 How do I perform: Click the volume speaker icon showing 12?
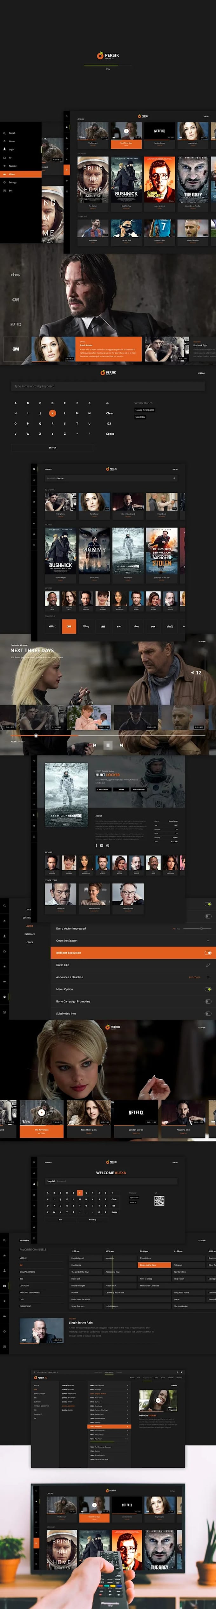pyautogui.click(x=192, y=673)
